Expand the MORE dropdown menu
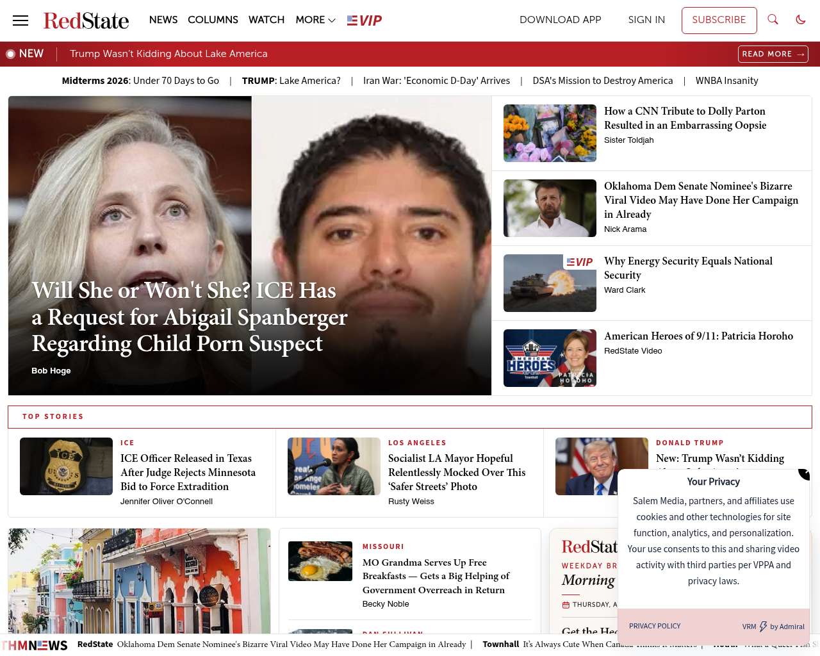Viewport: 820px width, 656px height. click(x=315, y=20)
